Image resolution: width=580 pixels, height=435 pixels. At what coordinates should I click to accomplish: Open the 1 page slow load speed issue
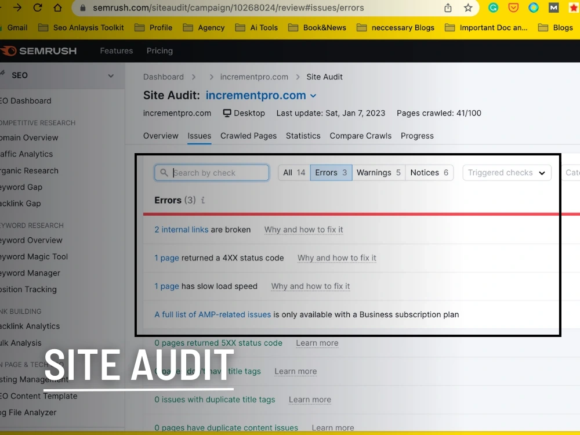166,287
